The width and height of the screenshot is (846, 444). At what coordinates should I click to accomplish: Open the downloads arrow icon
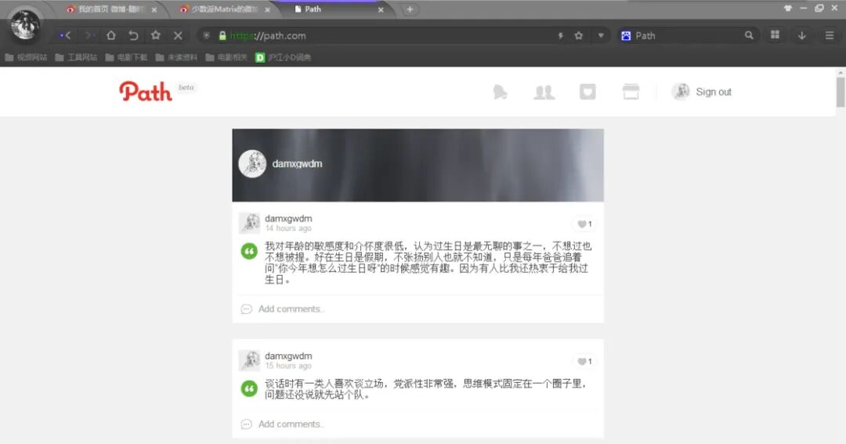tap(802, 35)
